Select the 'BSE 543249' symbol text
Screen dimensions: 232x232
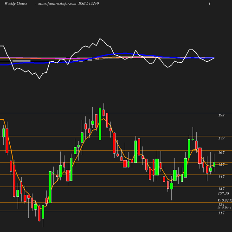pyautogui.click(x=89, y=3)
